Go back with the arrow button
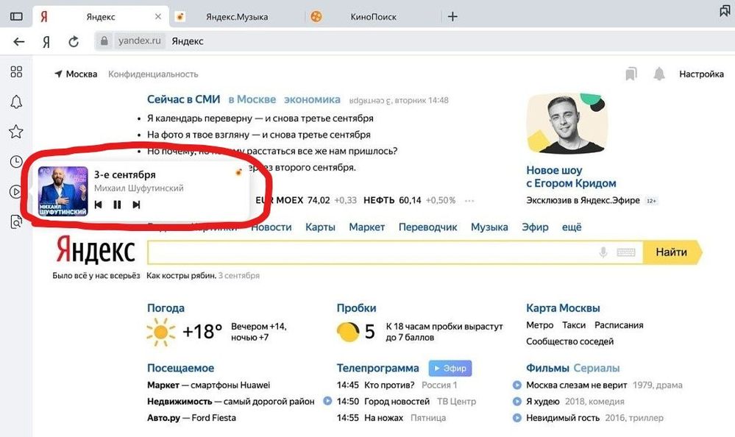 point(18,42)
